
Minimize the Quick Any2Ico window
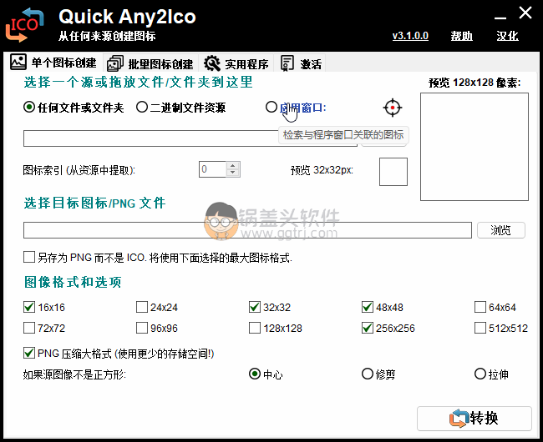(x=500, y=18)
